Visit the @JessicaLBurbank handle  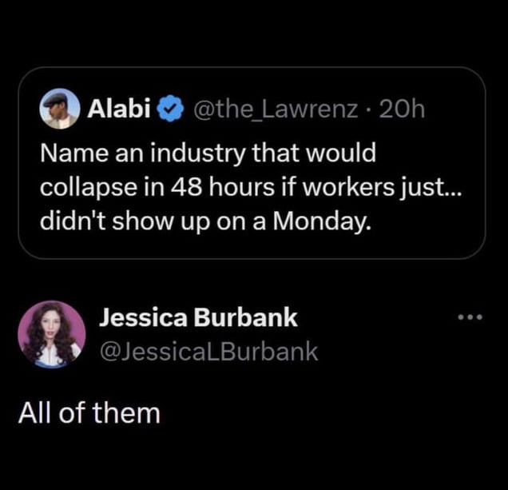(209, 352)
